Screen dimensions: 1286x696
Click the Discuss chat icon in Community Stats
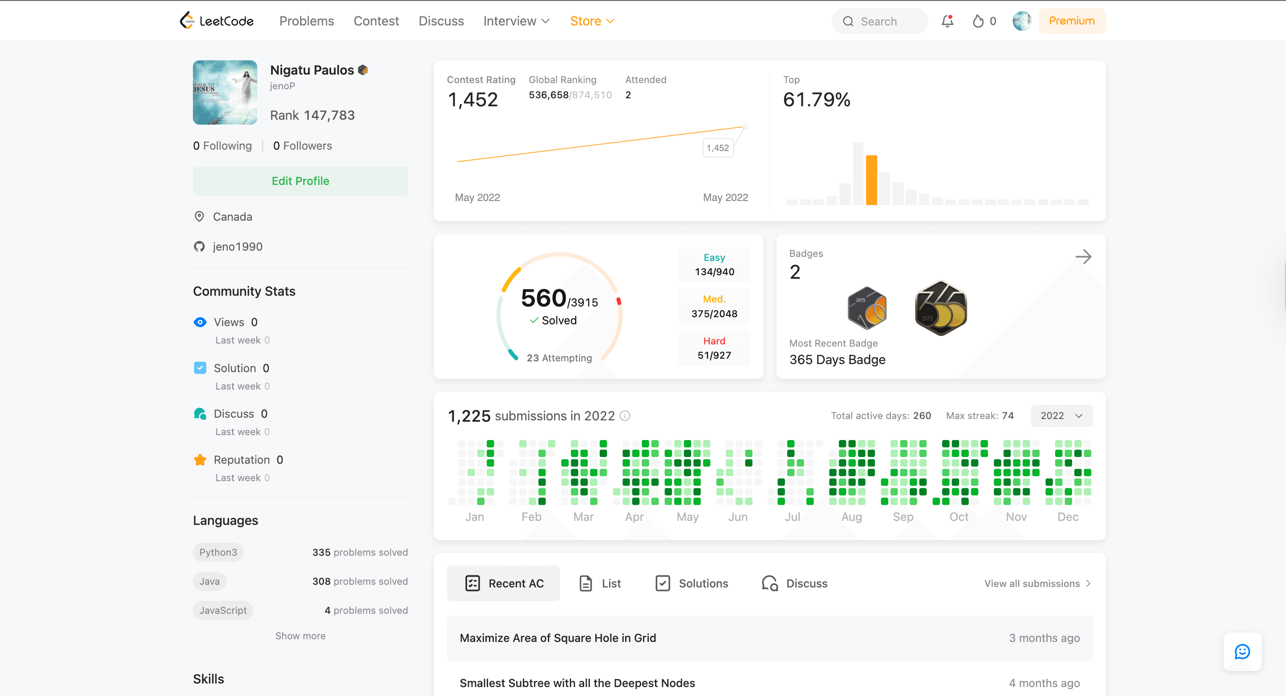point(200,414)
